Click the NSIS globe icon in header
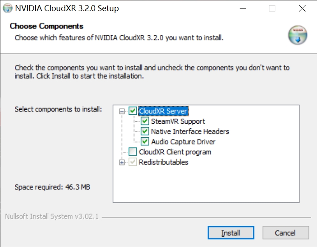Viewport: 317px width, 247px height. click(297, 35)
